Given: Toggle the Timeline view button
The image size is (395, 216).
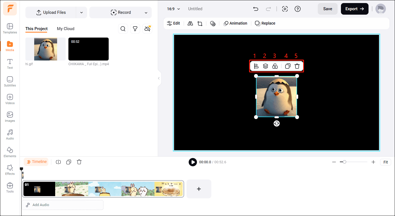Looking at the screenshot, I should pyautogui.click(x=36, y=162).
